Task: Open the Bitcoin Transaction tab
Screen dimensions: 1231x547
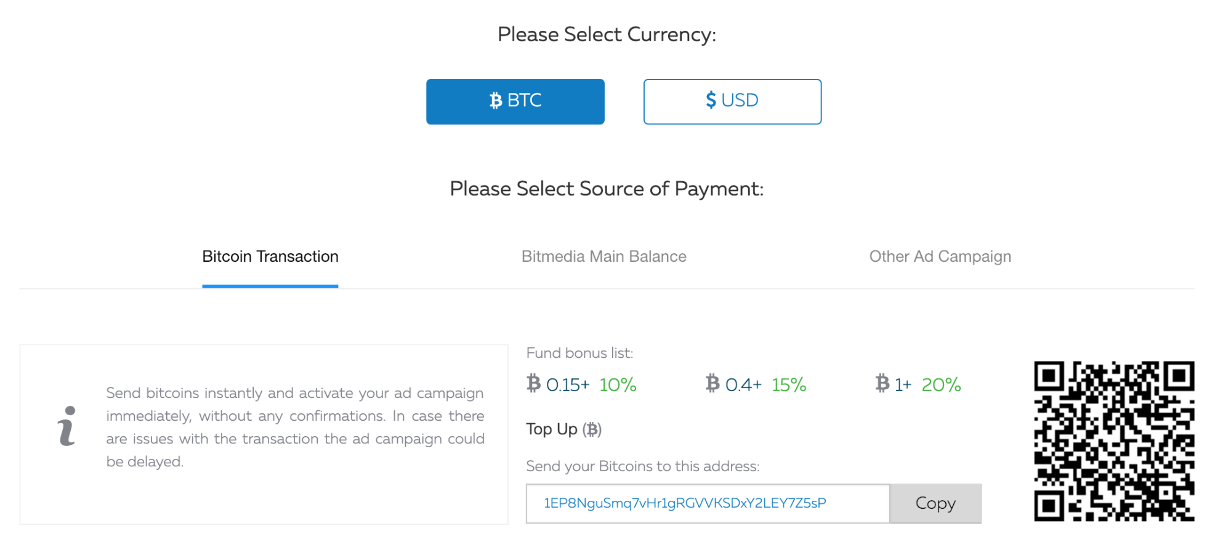Action: [x=270, y=257]
